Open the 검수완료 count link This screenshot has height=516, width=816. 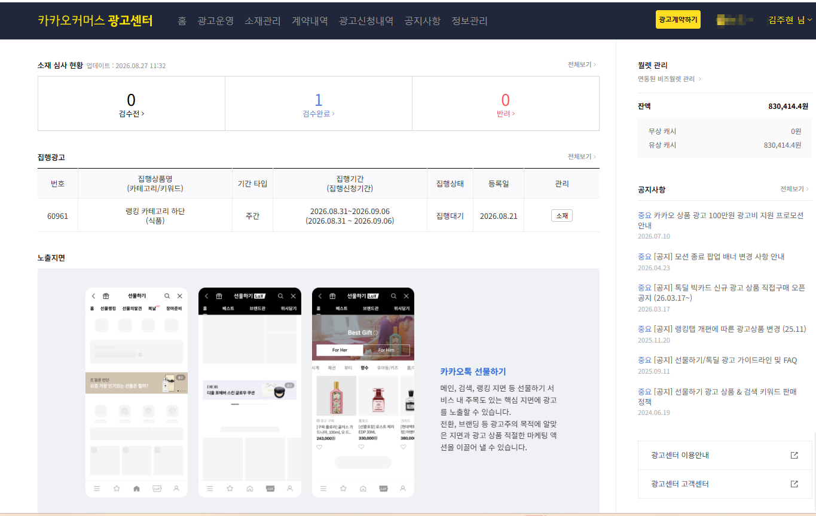(x=319, y=103)
